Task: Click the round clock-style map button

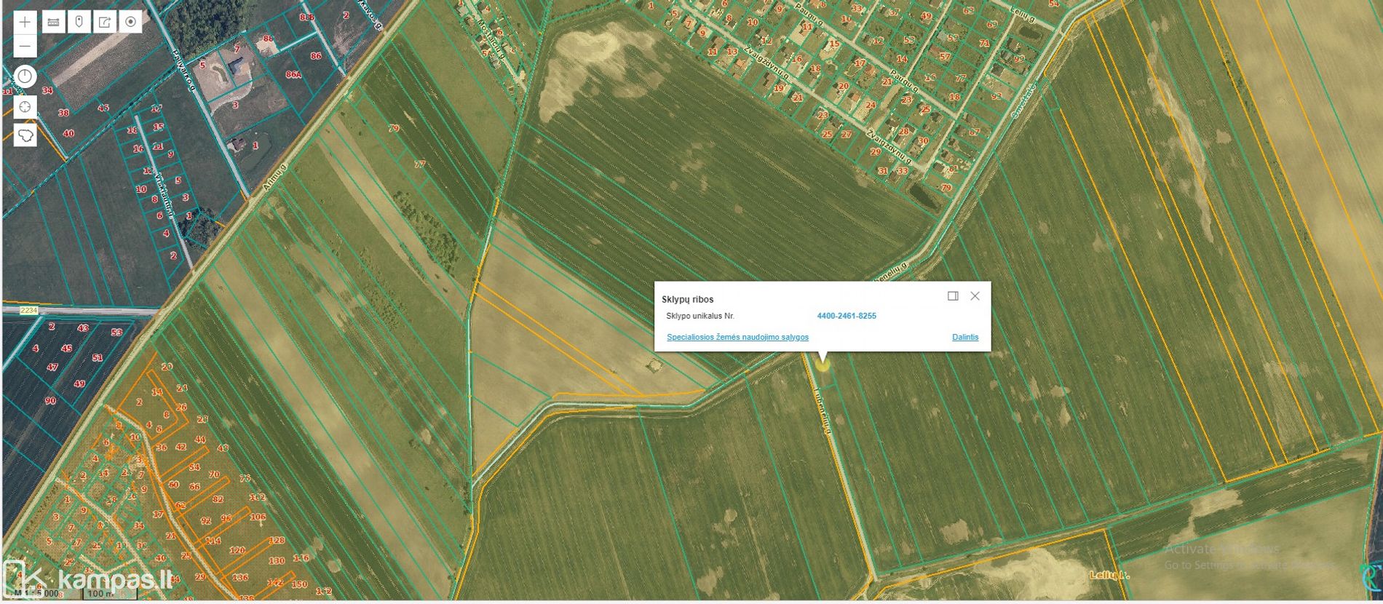Action: point(25,76)
